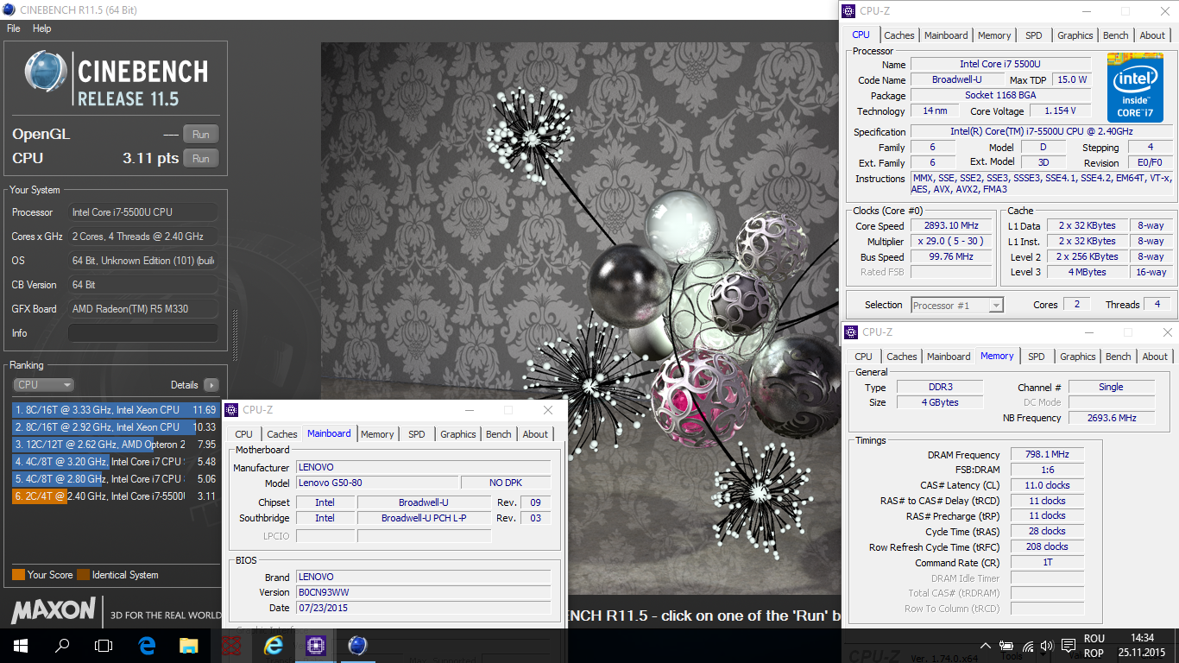Image resolution: width=1179 pixels, height=663 pixels.
Task: Open Bench tab in the CPU-Z Mainboard window
Action: click(498, 434)
